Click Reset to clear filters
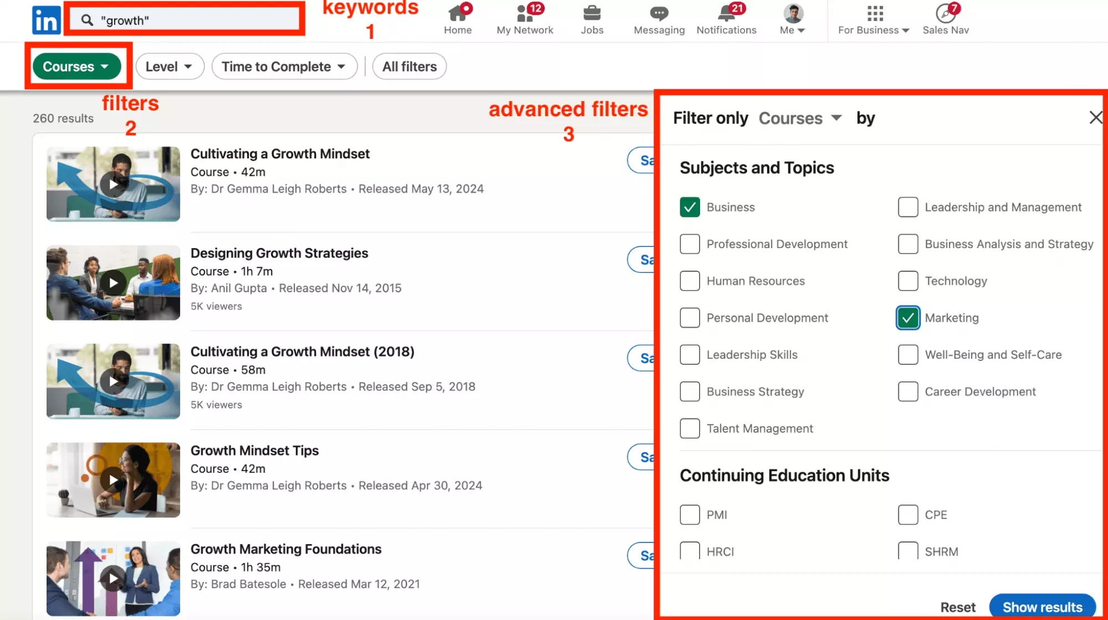 click(958, 607)
